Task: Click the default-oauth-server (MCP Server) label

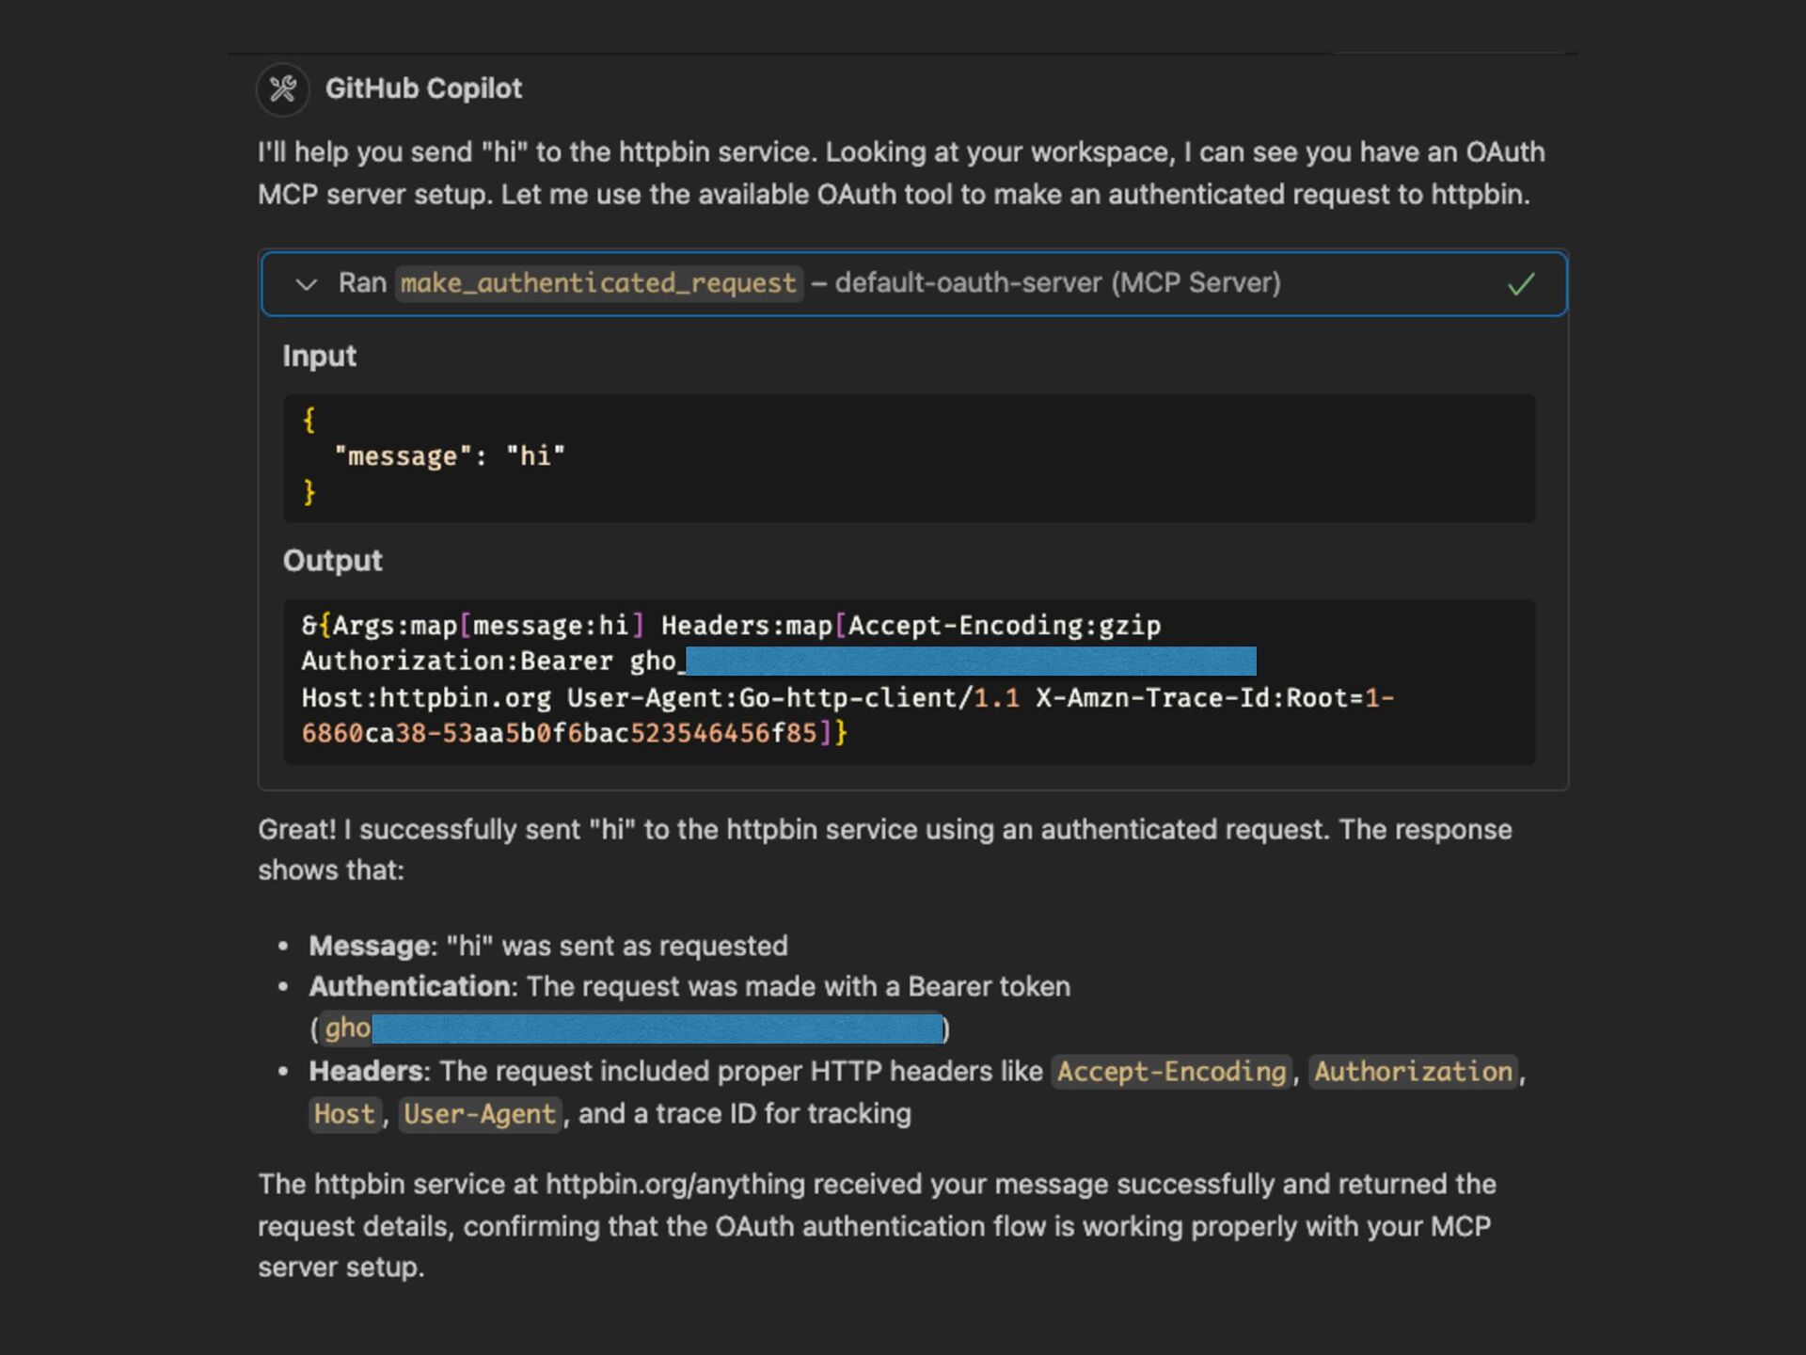Action: coord(1057,283)
